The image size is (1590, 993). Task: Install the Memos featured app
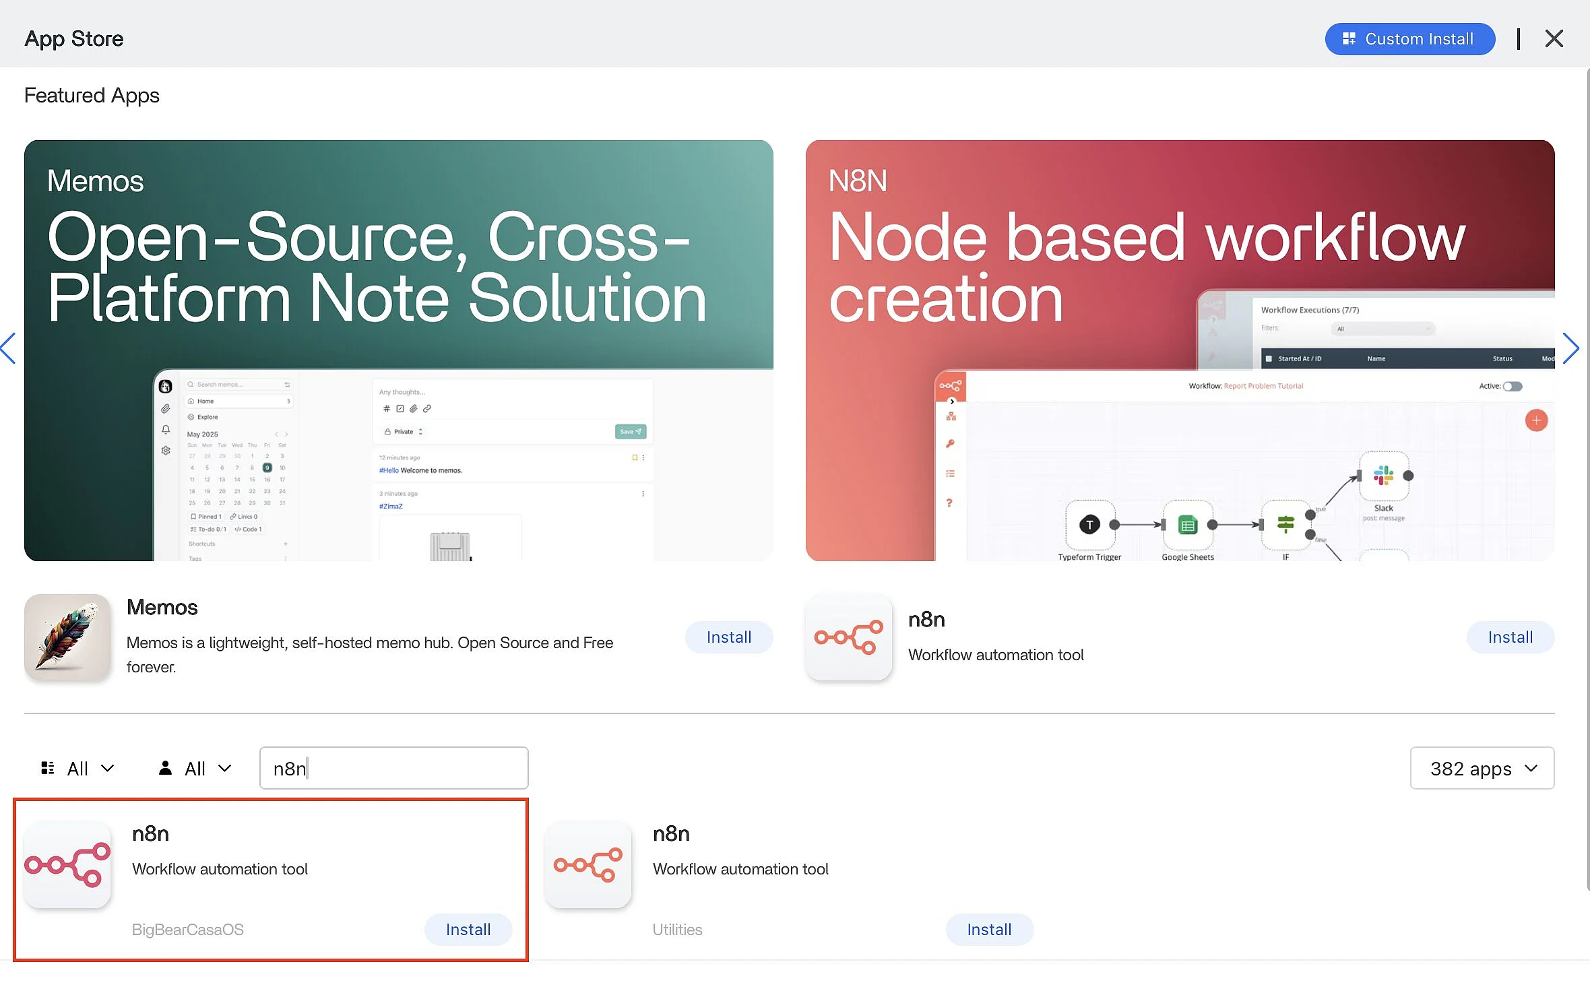(728, 637)
